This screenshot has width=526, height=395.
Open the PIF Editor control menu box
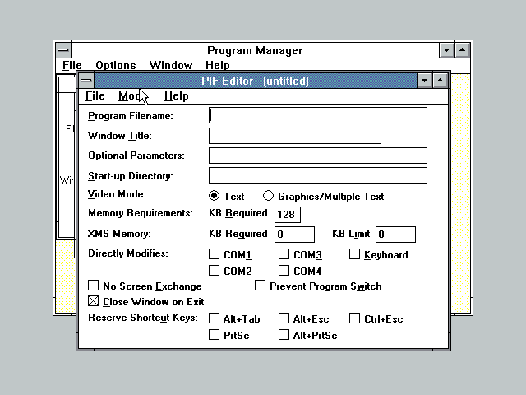86,81
